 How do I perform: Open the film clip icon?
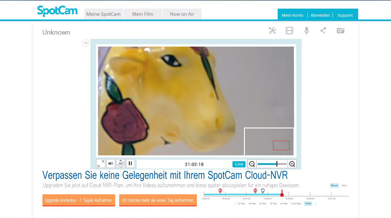pyautogui.click(x=289, y=31)
